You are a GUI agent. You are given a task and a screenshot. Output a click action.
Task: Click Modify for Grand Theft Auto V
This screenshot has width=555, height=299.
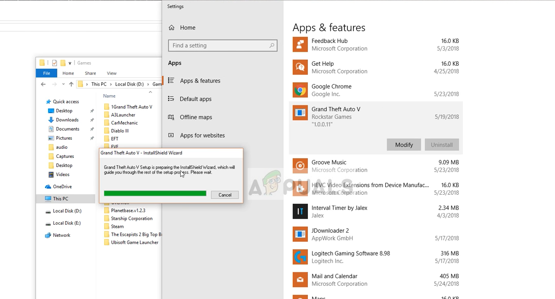point(404,145)
